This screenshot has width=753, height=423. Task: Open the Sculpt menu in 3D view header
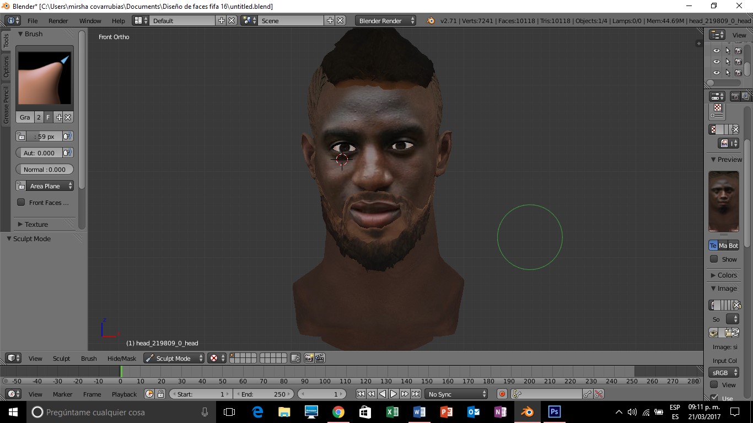pos(61,358)
